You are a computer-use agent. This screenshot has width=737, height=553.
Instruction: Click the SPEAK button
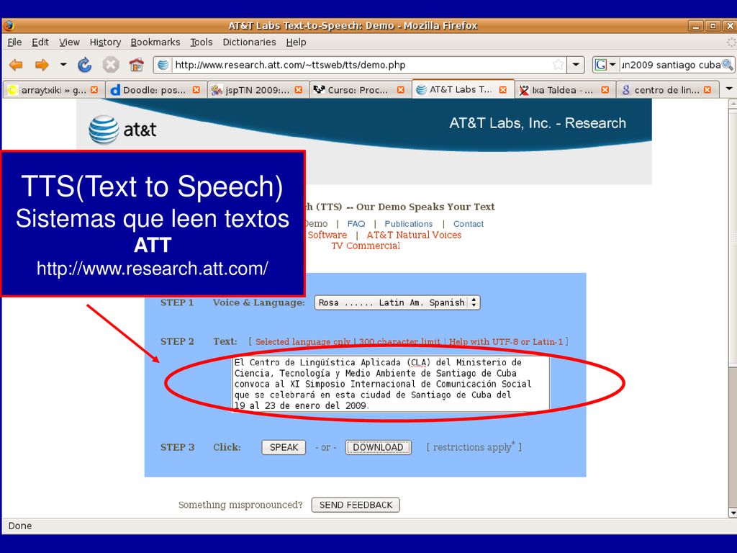(284, 447)
